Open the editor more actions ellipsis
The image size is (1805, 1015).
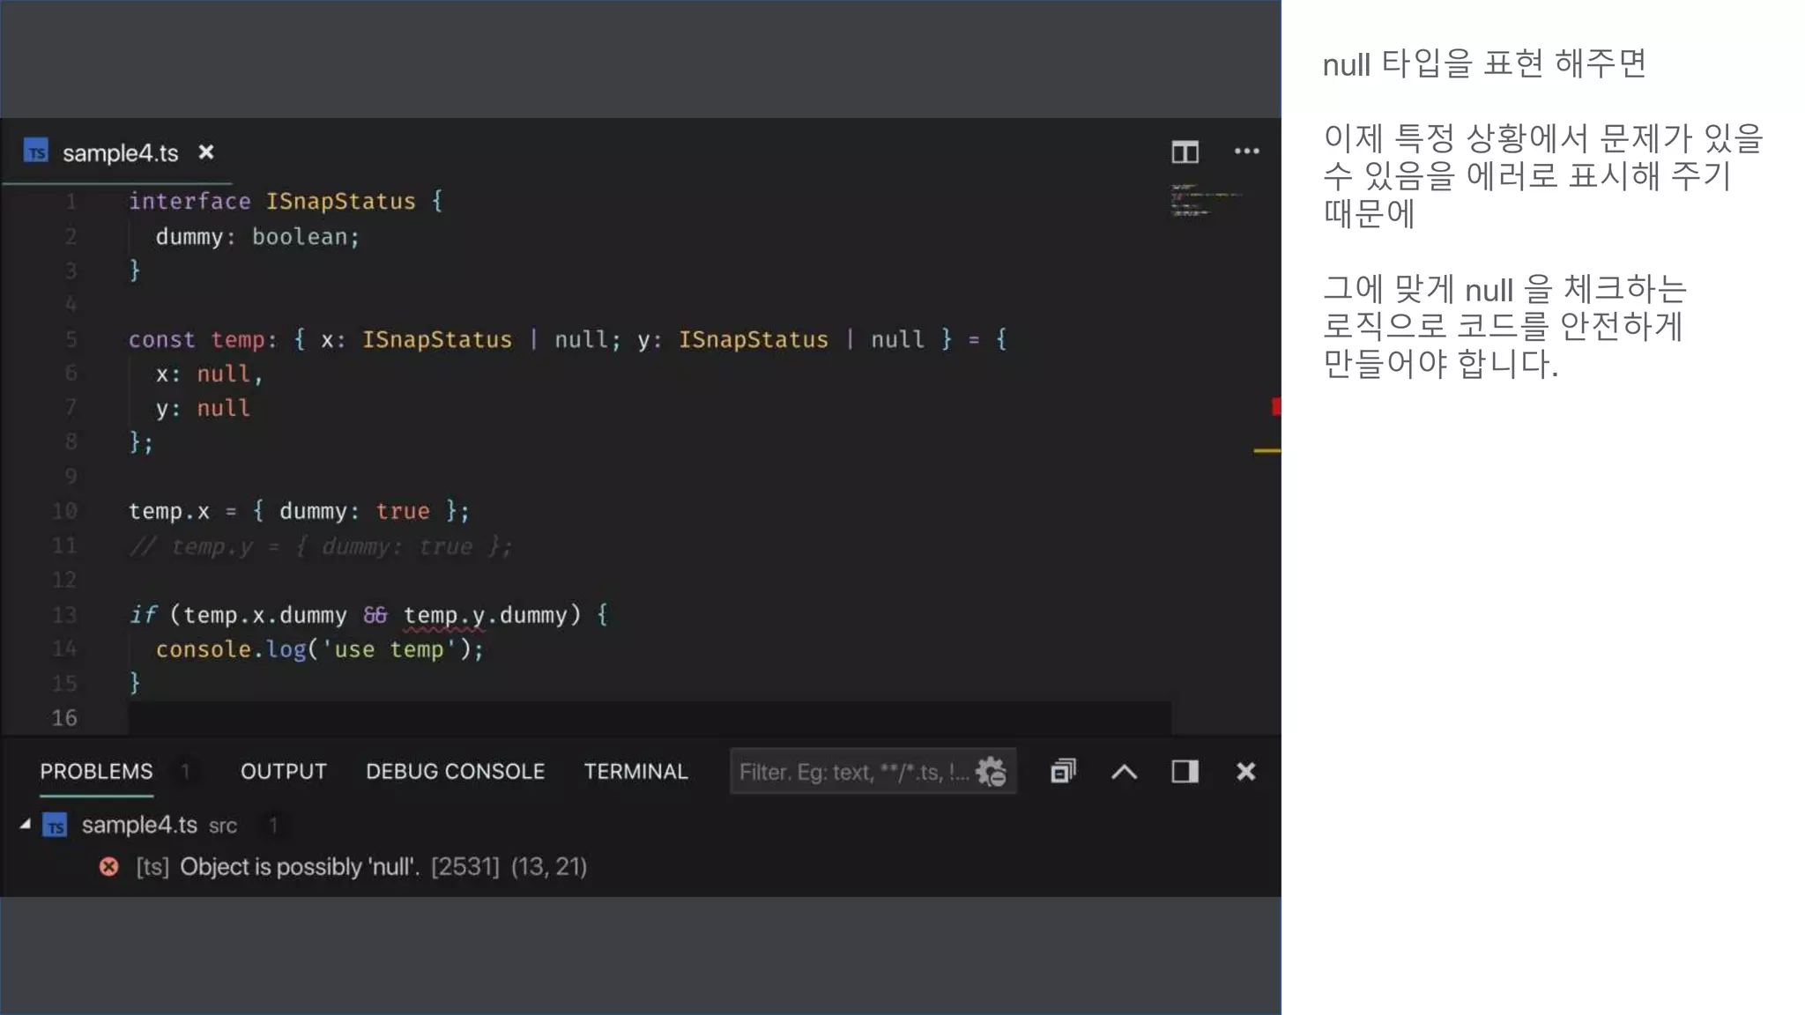click(x=1246, y=152)
